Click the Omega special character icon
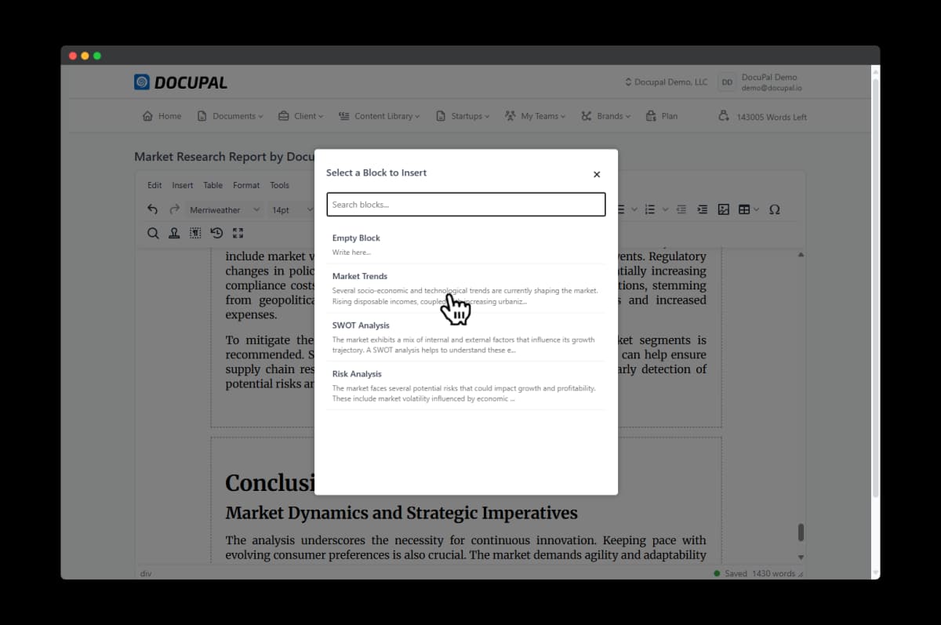The width and height of the screenshot is (941, 625). tap(775, 209)
